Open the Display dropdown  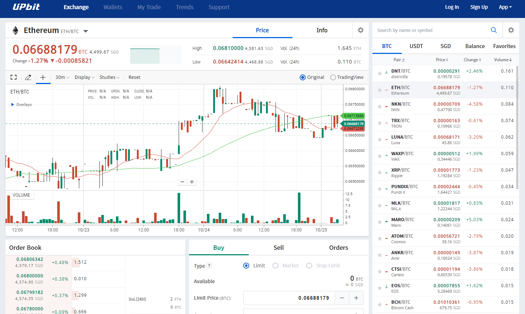click(85, 77)
